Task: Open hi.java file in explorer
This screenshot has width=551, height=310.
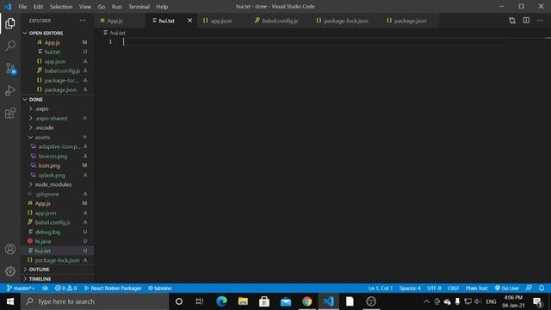Action: (43, 241)
